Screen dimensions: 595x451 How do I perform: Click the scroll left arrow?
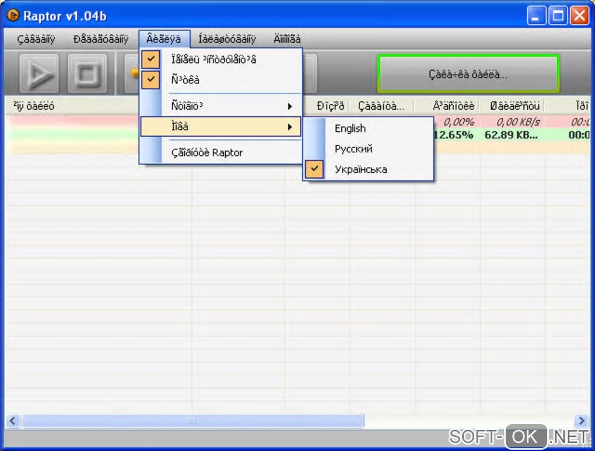click(x=12, y=421)
